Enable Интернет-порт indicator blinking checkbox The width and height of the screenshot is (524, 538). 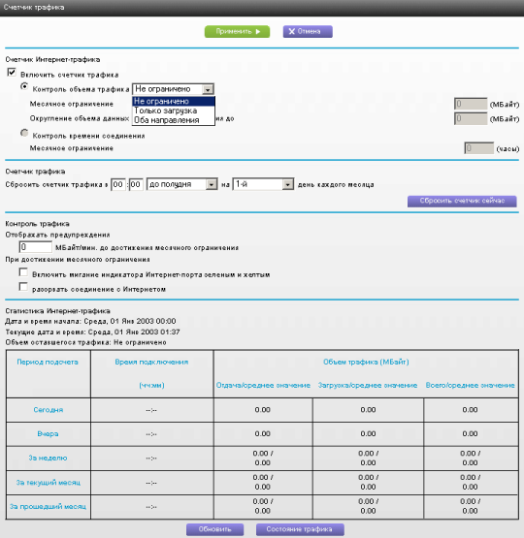(23, 272)
